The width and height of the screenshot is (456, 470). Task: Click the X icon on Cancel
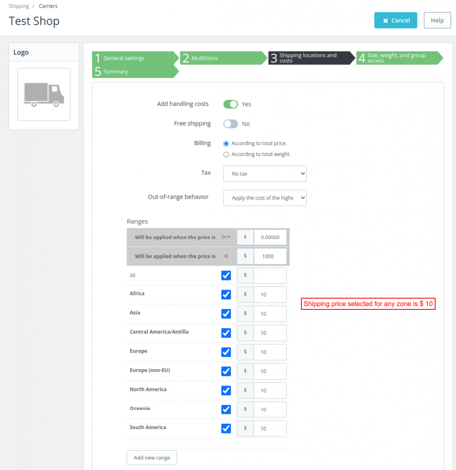coord(386,21)
